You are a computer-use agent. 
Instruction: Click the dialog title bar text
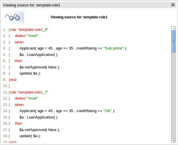point(31,5)
